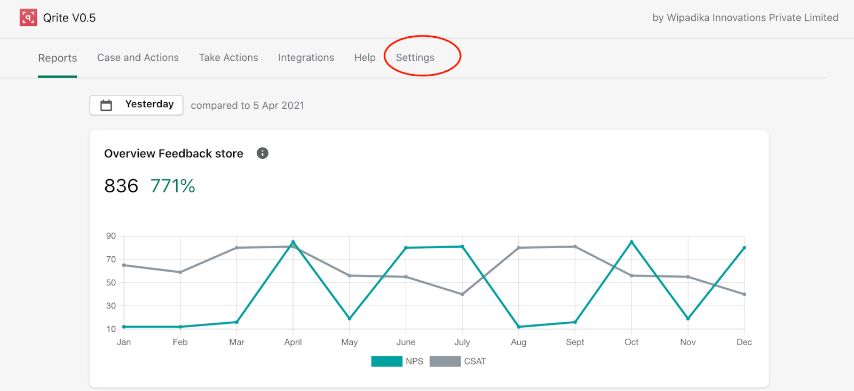Click the 'compared to 5 Apr 2021' text
Screen dimensions: 854x391
(x=248, y=105)
